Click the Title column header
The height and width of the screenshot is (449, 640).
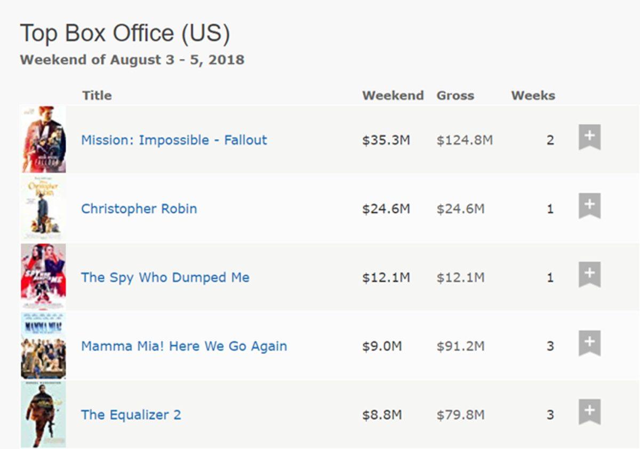[97, 96]
